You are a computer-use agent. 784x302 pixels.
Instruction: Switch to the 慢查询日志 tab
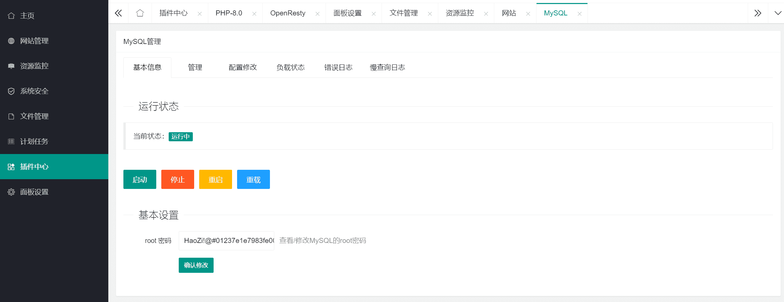pyautogui.click(x=388, y=67)
